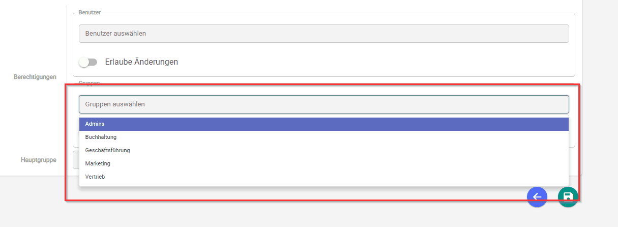Pick the Geschäftsführung group option
618x227 pixels.
[324, 151]
